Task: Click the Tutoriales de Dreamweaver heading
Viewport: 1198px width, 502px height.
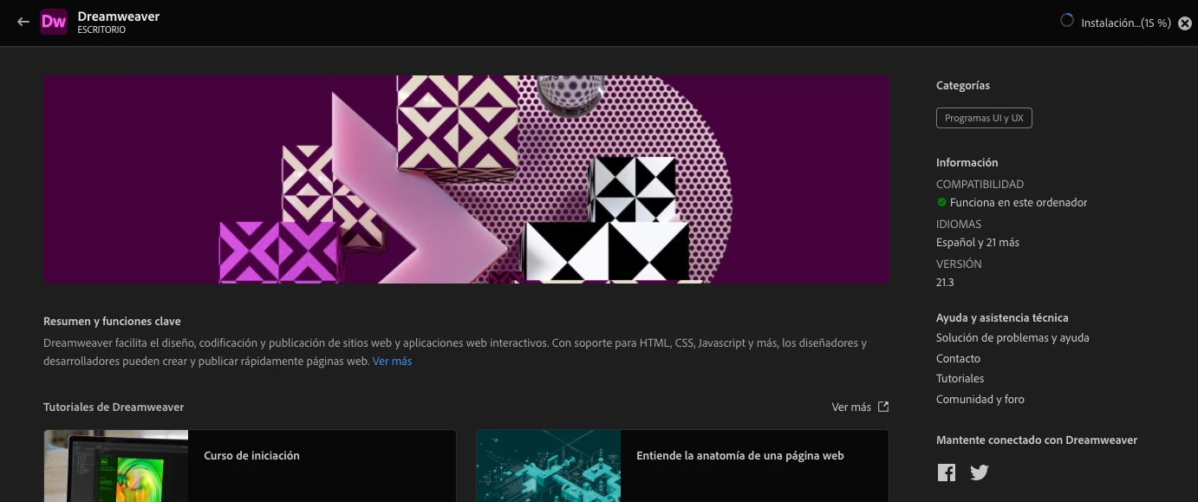Action: (x=114, y=407)
